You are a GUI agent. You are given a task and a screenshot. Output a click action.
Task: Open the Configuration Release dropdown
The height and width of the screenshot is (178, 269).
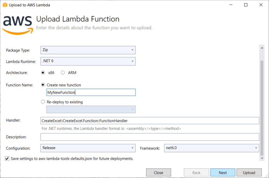coord(88,148)
